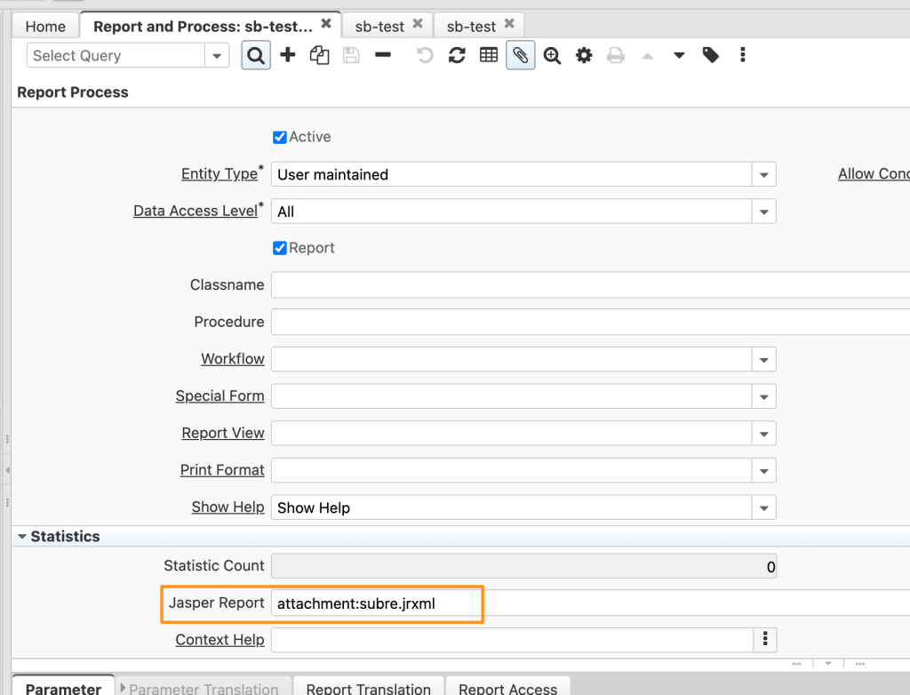This screenshot has height=695, width=910.
Task: Toggle the Report checkbox
Action: pos(279,247)
